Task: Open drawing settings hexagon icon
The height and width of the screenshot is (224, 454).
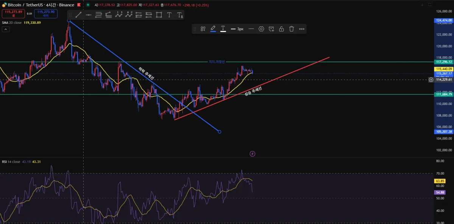Action: (261, 29)
